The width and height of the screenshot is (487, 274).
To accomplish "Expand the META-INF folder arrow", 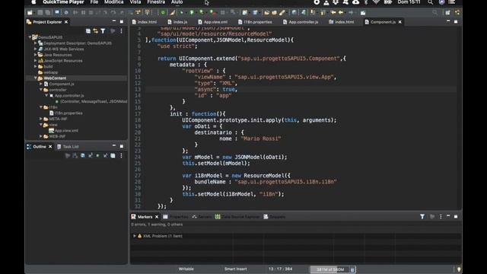I will [x=41, y=119].
